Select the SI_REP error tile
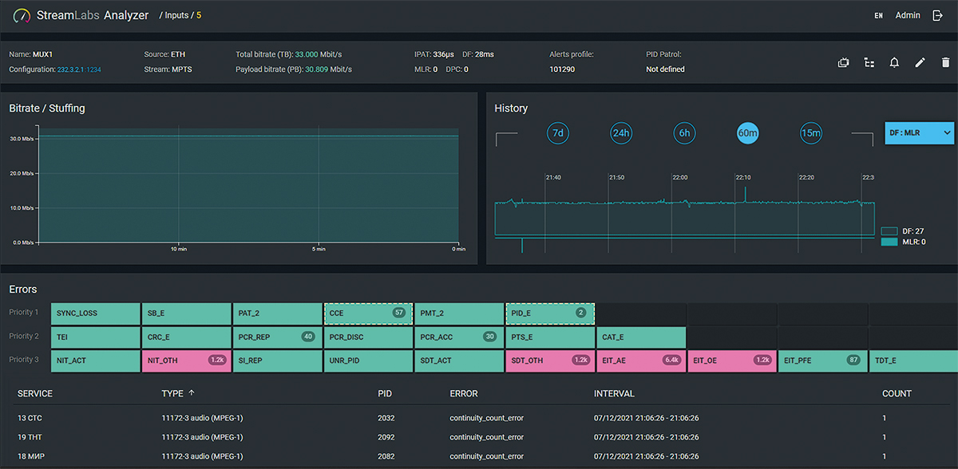The image size is (958, 469). tap(277, 361)
